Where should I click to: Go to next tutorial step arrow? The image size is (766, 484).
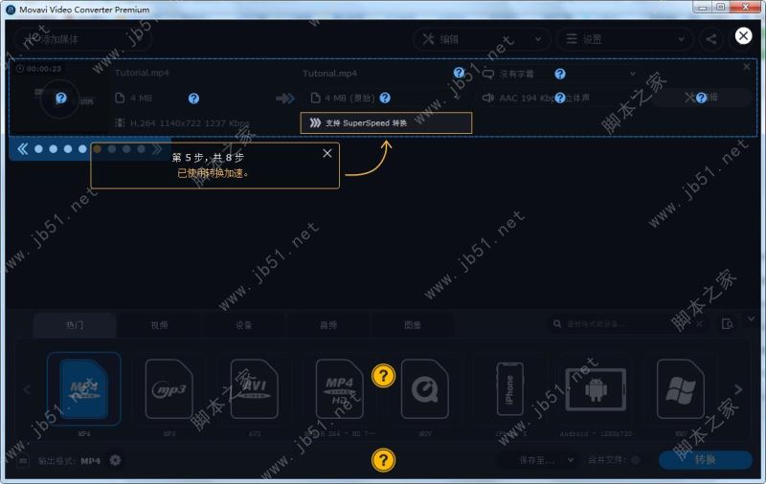[x=157, y=149]
